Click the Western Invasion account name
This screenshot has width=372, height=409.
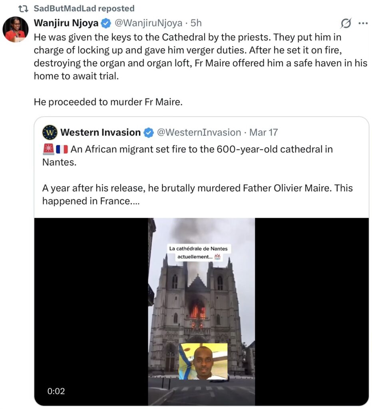point(101,132)
